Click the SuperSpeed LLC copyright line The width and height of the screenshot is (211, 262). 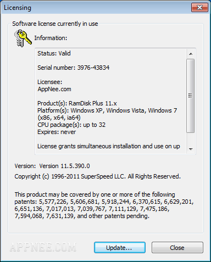(98, 176)
